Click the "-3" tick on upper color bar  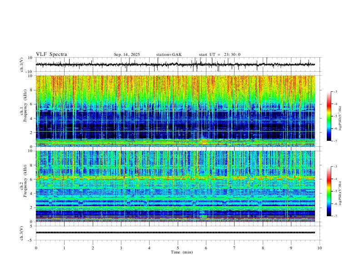point(335,91)
